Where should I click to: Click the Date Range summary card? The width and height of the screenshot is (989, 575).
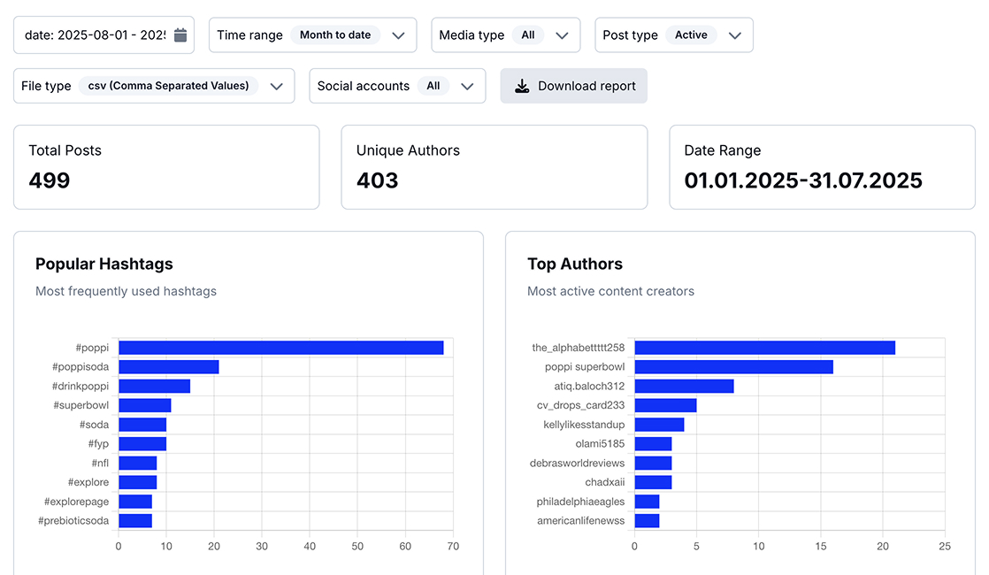(822, 167)
